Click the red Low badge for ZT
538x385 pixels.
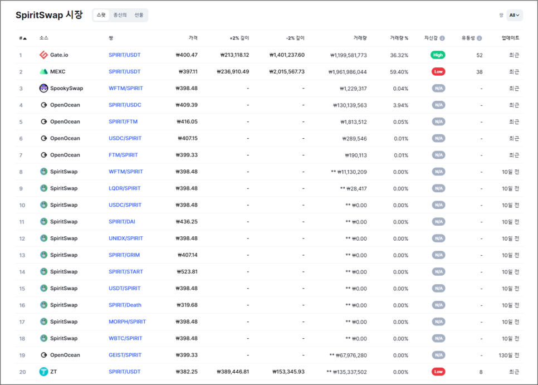[438, 372]
